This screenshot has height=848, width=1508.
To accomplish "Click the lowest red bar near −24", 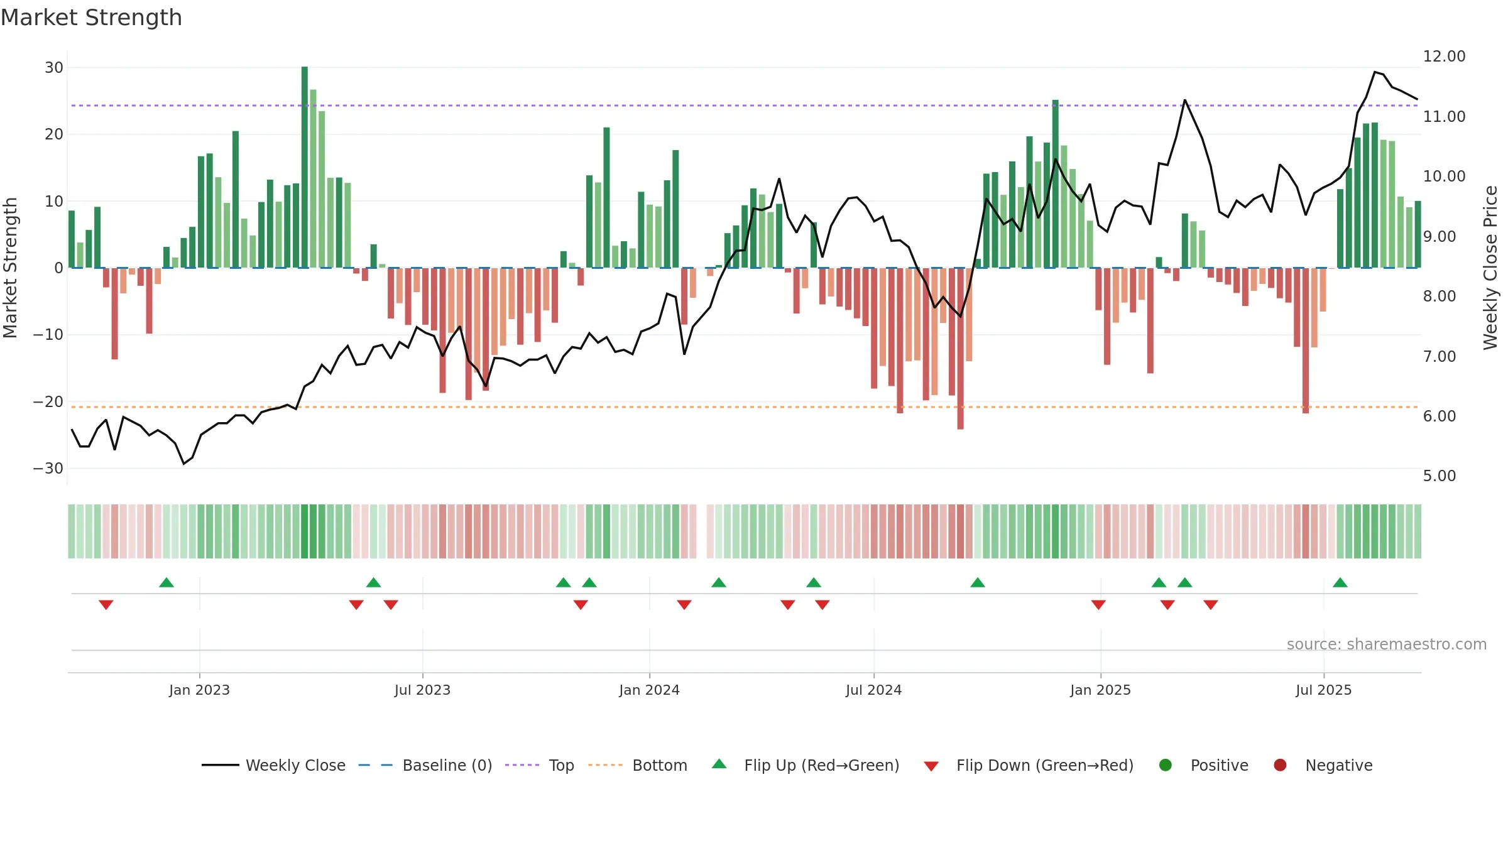I will [x=960, y=349].
